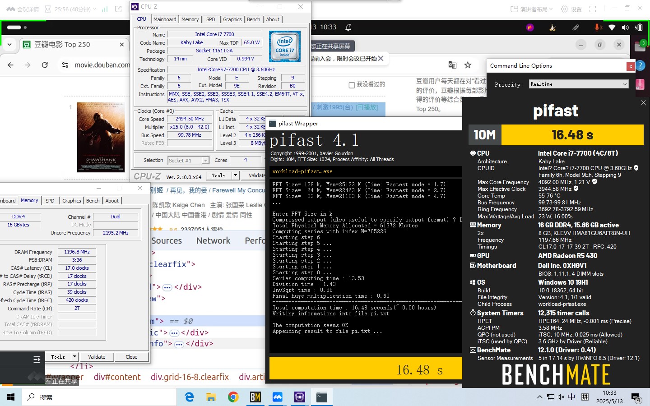Open the meeting fullscreen icon

pyautogui.click(x=593, y=9)
